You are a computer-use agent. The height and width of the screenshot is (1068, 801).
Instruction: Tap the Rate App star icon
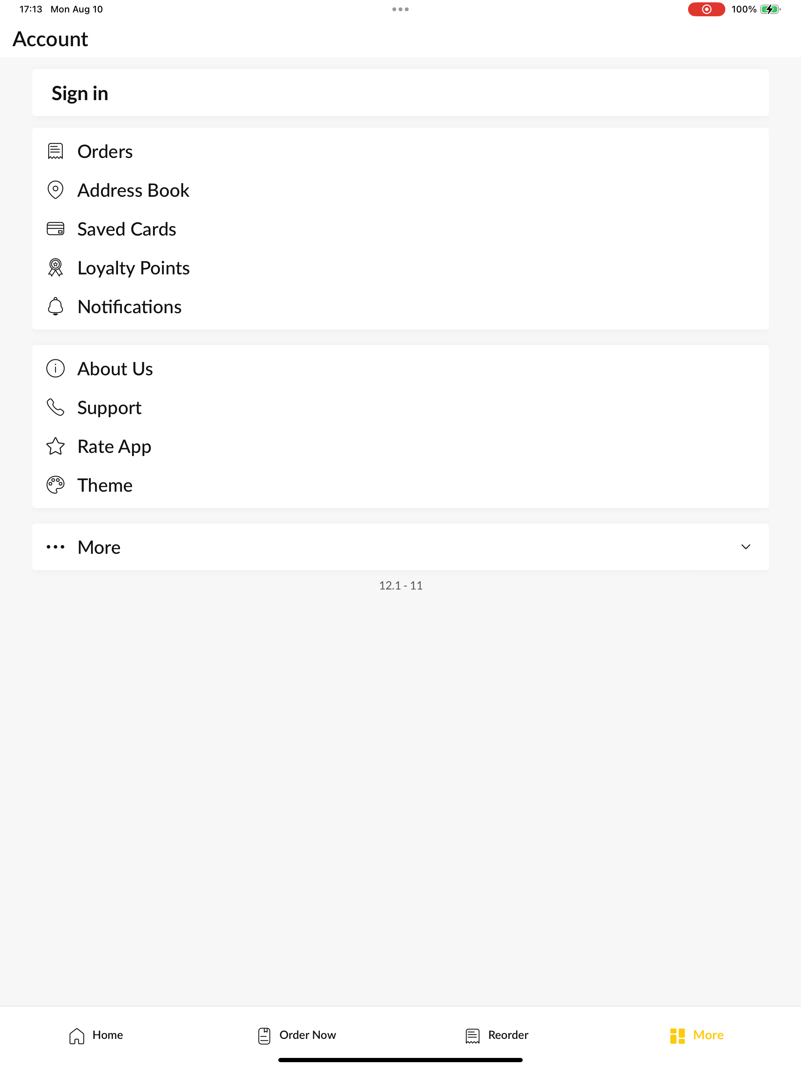pos(55,446)
